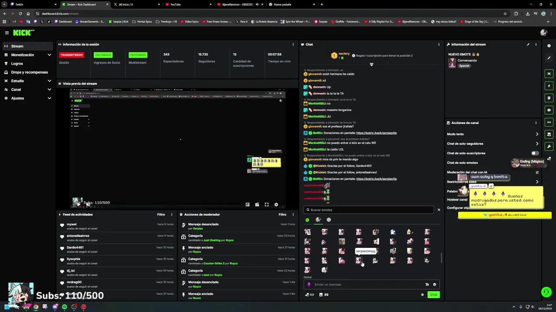
Task: Click theater mode icon in stream preview
Action: [257, 205]
